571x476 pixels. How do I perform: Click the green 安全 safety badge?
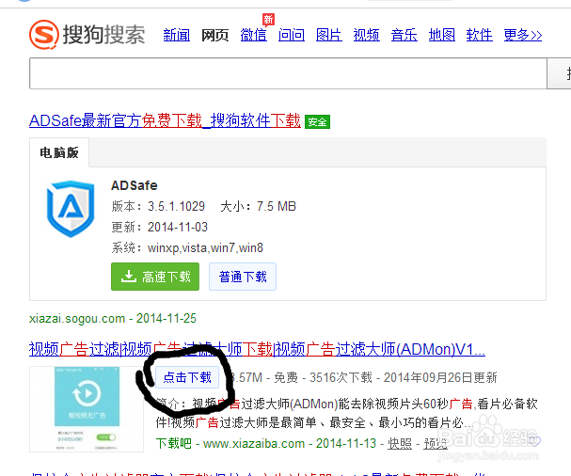[x=317, y=121]
